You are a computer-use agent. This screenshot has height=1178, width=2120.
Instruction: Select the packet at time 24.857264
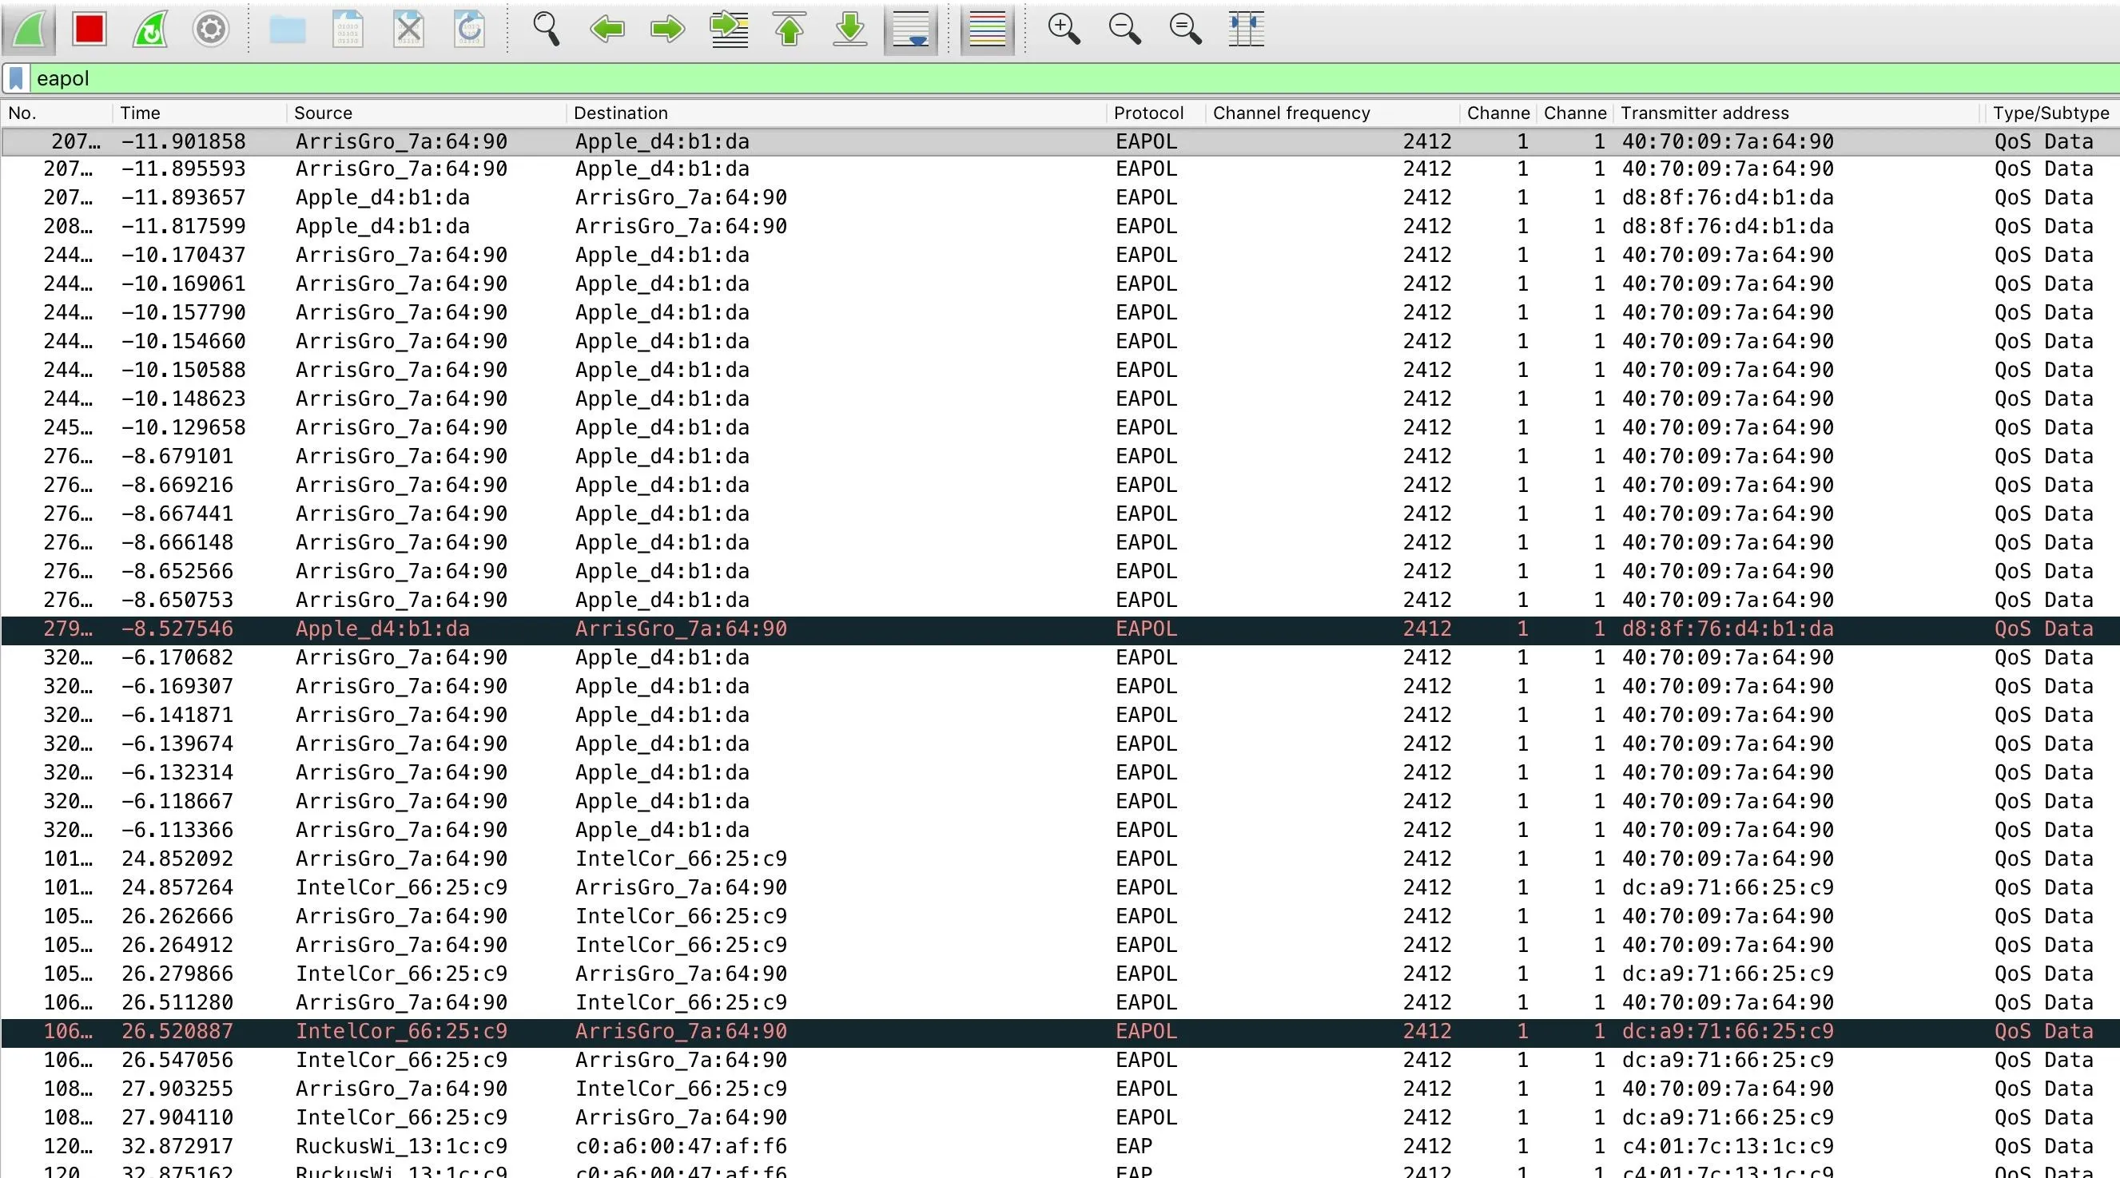click(1060, 887)
